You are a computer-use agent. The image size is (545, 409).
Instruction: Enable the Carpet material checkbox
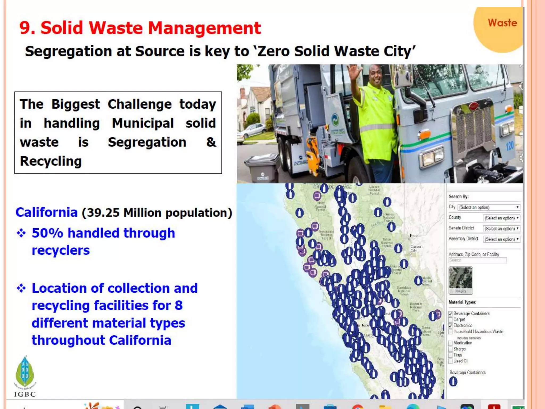click(x=451, y=320)
